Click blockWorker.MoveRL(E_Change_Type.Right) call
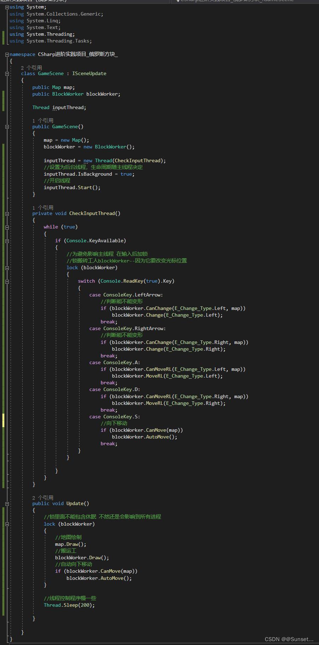 tap(169, 403)
